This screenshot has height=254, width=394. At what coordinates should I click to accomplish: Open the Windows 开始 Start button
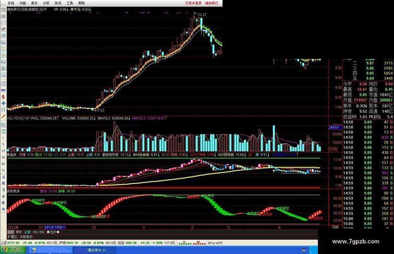13,250
